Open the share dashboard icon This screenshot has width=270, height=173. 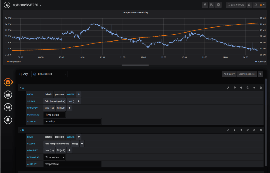pyautogui.click(x=205, y=5)
